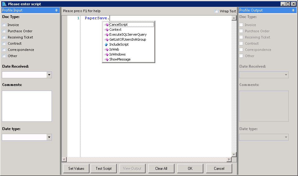The height and width of the screenshot is (176, 298).
Task: Check Other in Profile Output
Action: click(x=241, y=56)
